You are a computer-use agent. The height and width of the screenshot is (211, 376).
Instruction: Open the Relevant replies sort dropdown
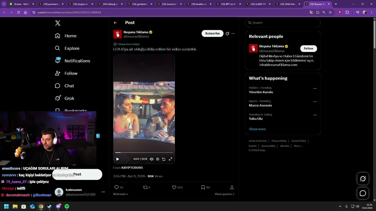(x=121, y=194)
